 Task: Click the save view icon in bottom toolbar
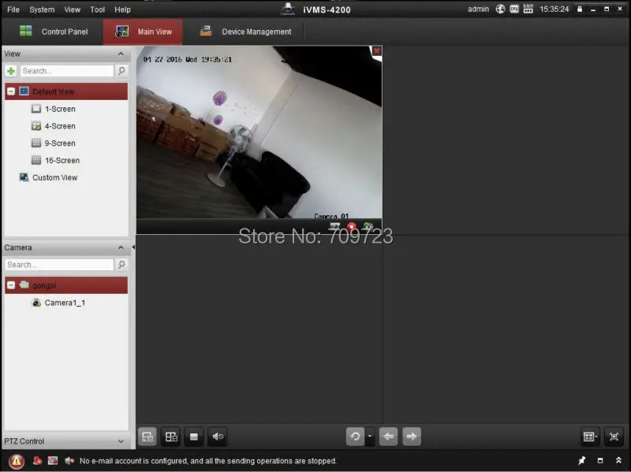point(147,437)
